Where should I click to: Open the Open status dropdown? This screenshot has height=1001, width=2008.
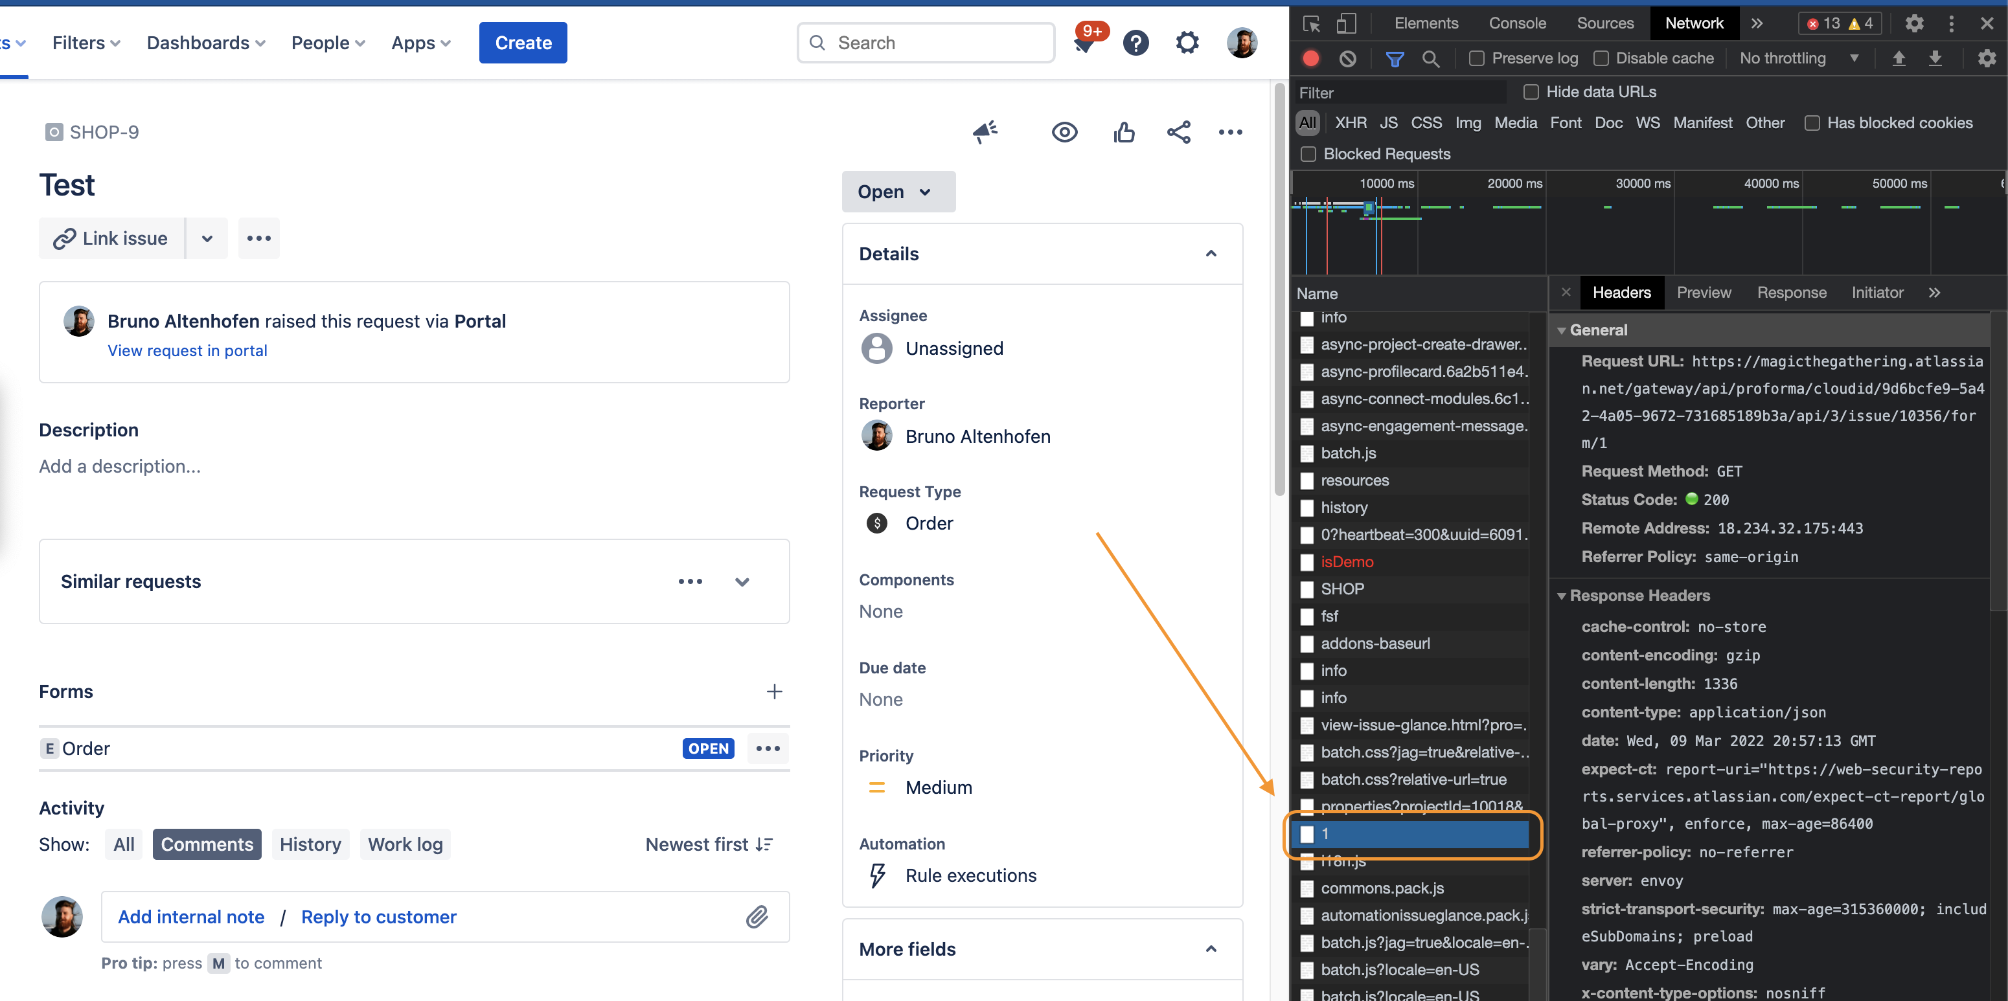tap(898, 192)
